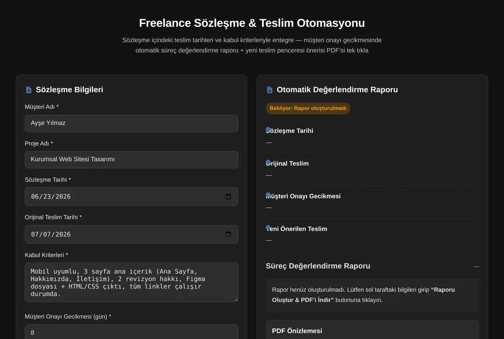
Task: Click the subtitle paragraph under the main heading
Action: pyautogui.click(x=252, y=45)
